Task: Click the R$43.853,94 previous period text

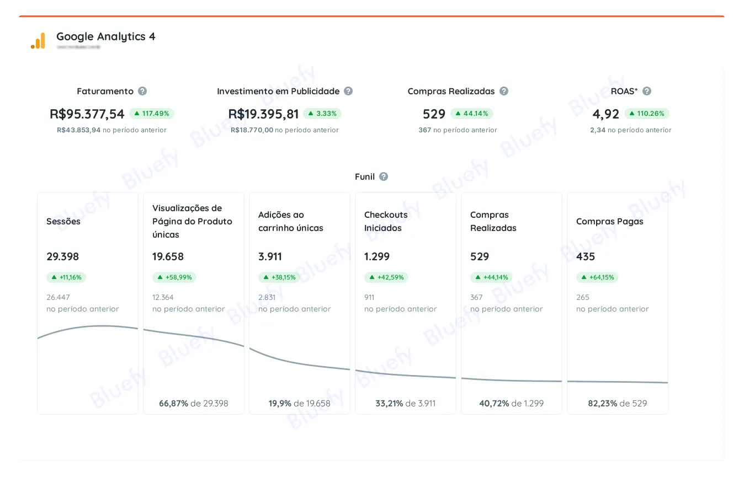Action: (111, 130)
